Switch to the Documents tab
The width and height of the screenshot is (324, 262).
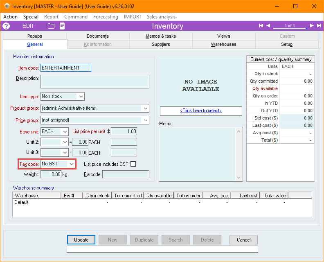tap(98, 36)
